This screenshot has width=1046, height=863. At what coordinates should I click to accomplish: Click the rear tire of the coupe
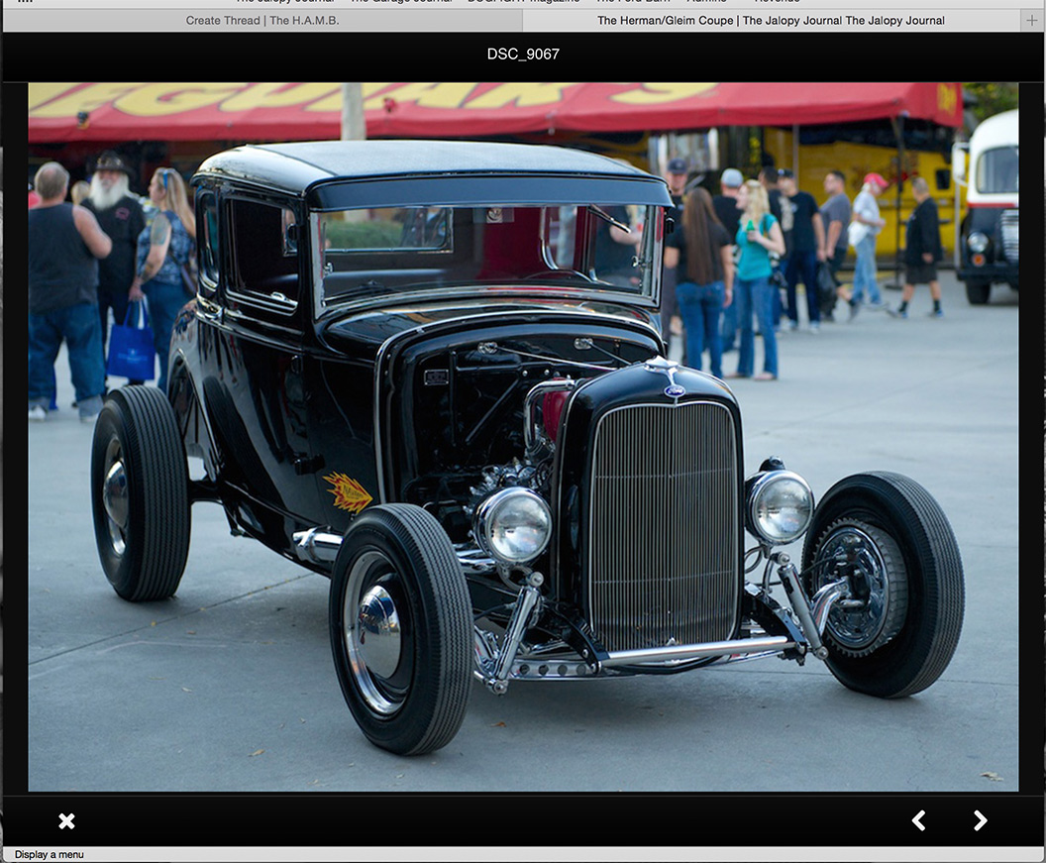coord(140,492)
